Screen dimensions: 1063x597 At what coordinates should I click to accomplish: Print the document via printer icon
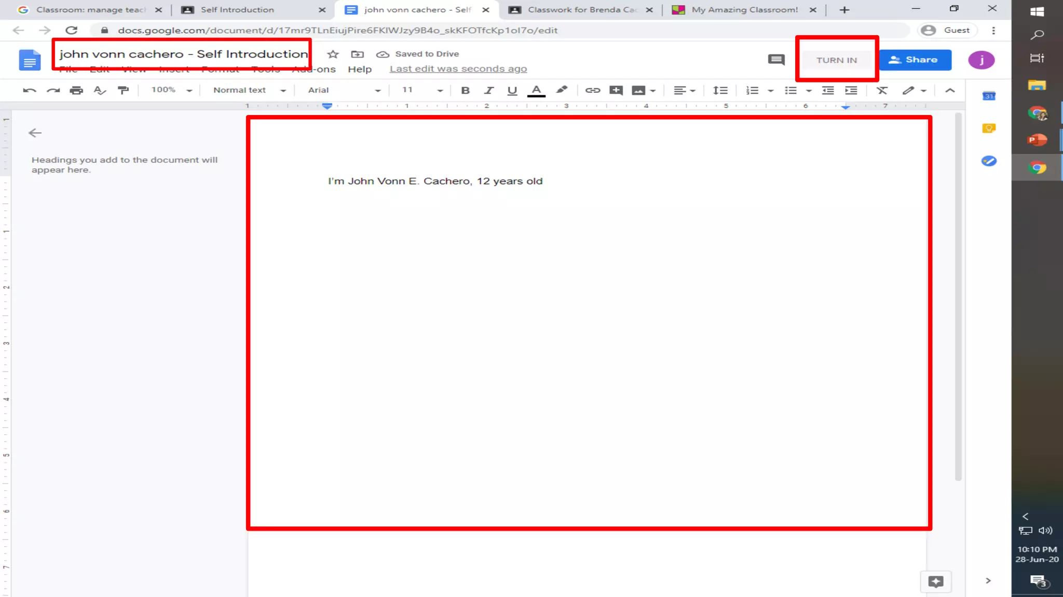[x=76, y=90]
